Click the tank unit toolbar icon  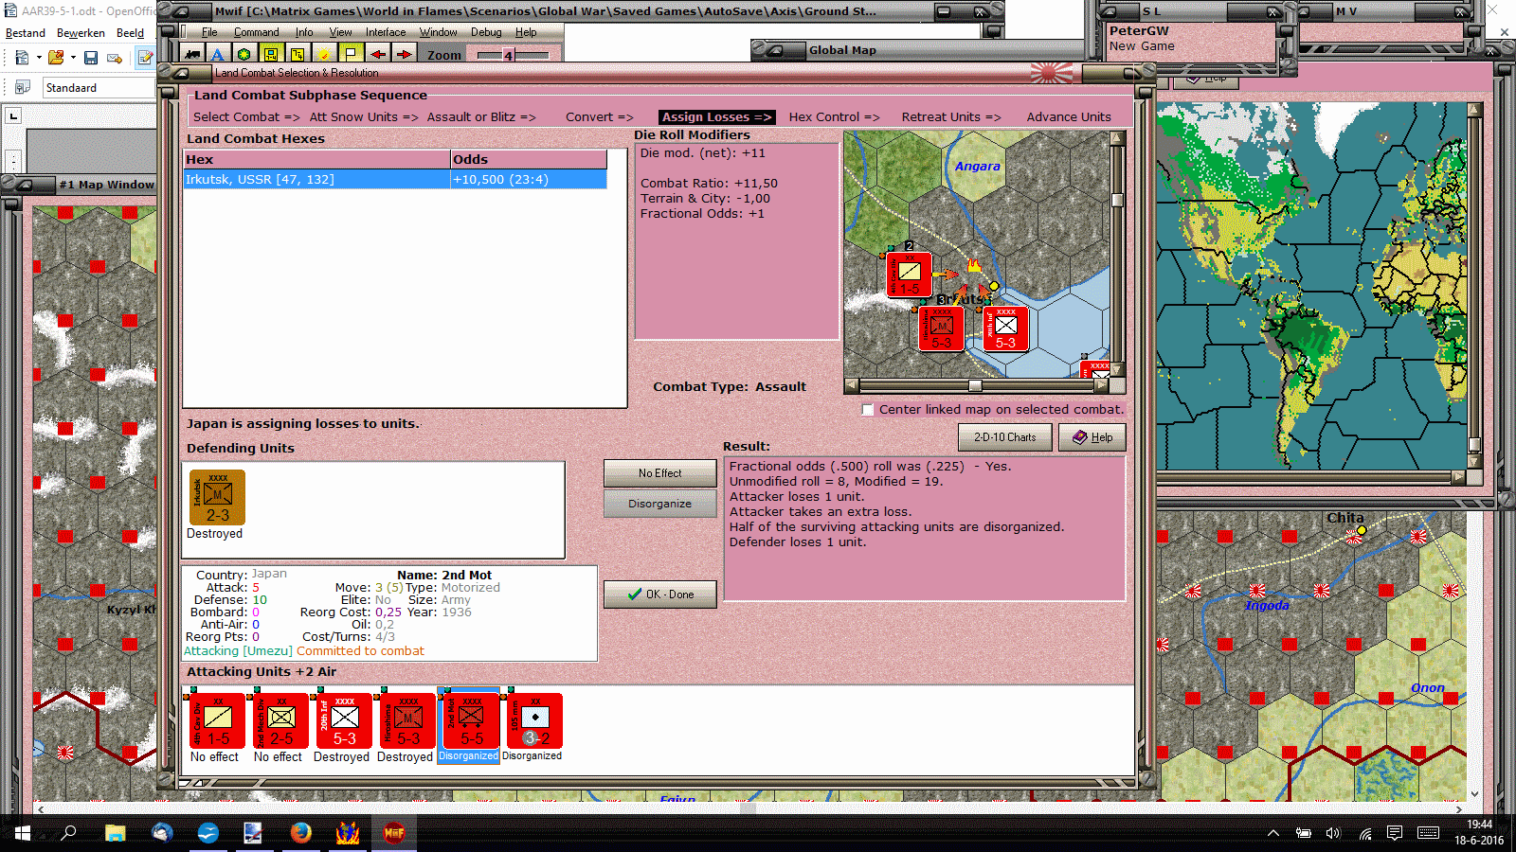(x=192, y=55)
